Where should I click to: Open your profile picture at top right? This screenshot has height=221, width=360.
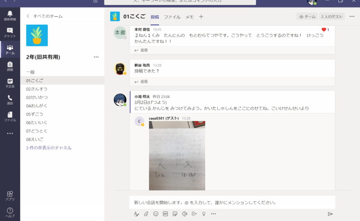click(x=312, y=2)
